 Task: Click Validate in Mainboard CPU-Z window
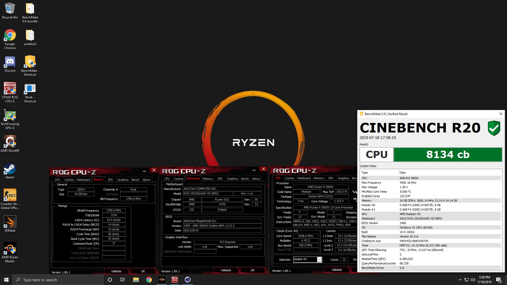tap(226, 270)
